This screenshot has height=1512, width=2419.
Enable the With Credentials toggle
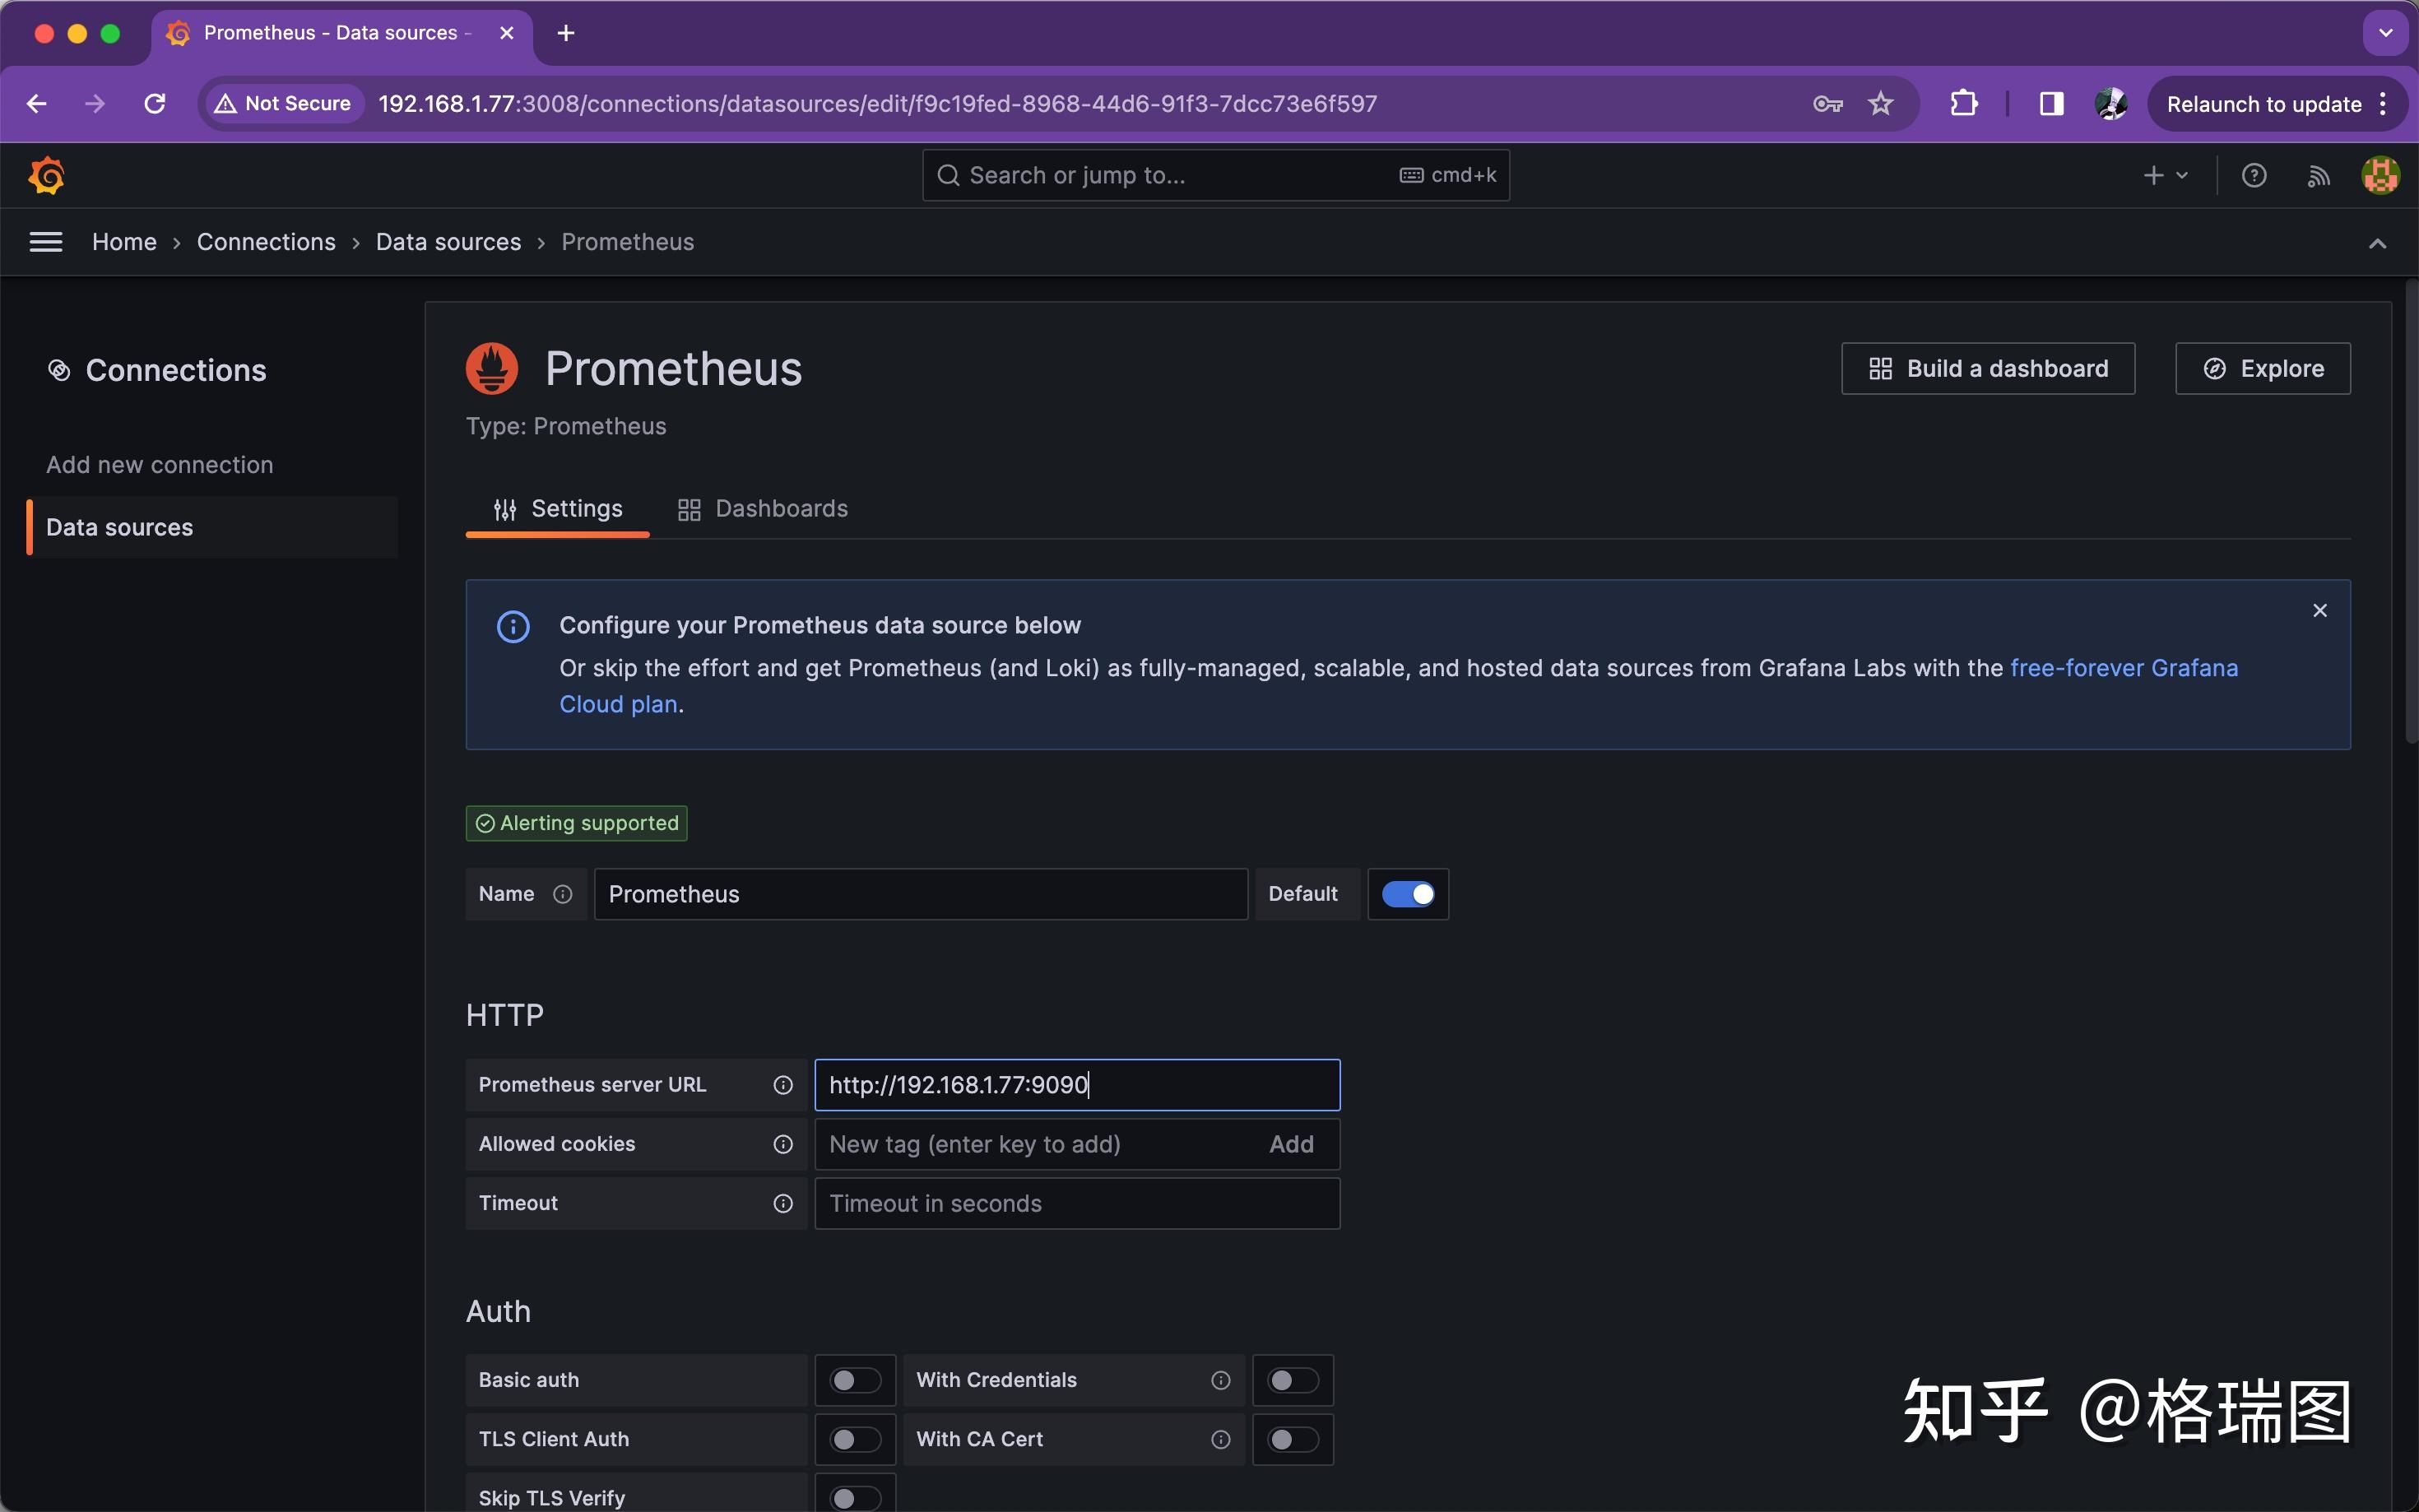[1292, 1381]
